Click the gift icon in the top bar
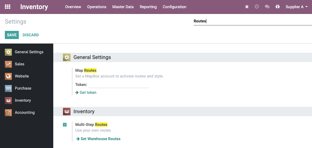Viewport: 312px width, 148px height. (x=278, y=7)
